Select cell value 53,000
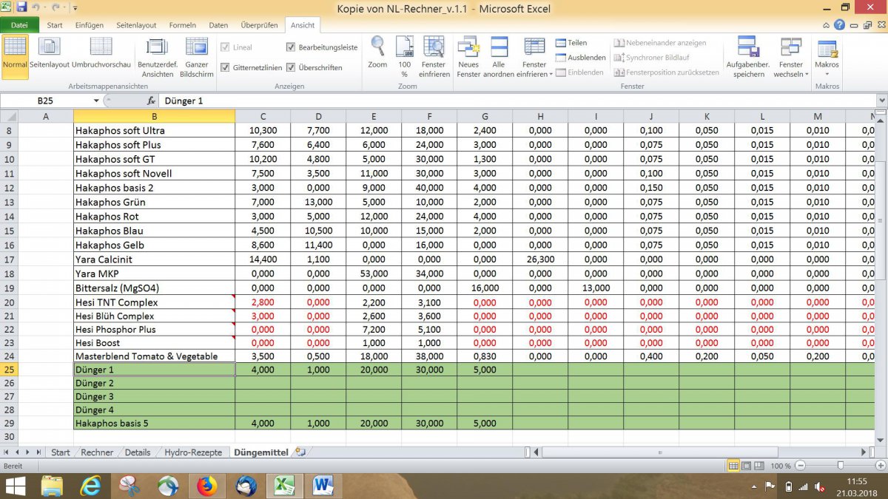Image resolution: width=888 pixels, height=499 pixels. coord(374,274)
